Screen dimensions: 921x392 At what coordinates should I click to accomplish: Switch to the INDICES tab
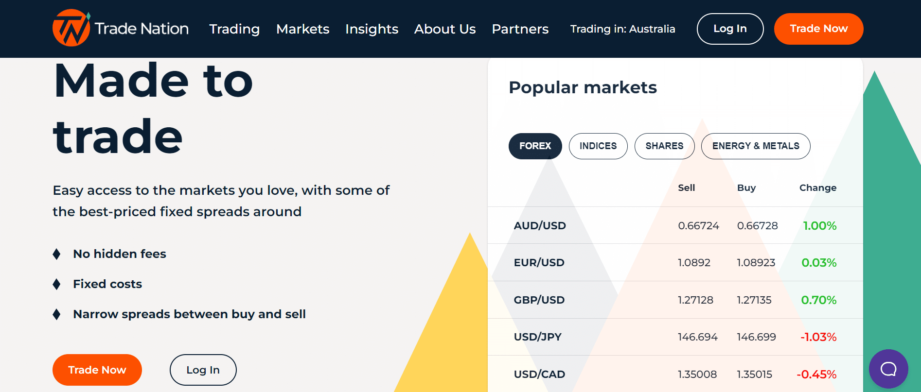point(598,146)
